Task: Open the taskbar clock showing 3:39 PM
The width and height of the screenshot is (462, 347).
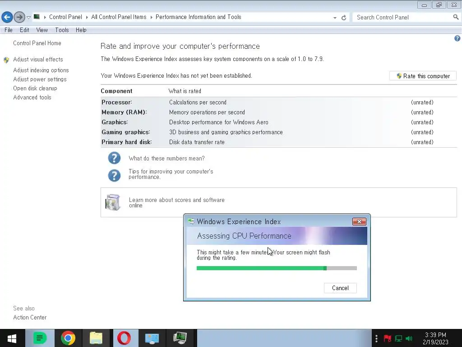Action: [435, 338]
